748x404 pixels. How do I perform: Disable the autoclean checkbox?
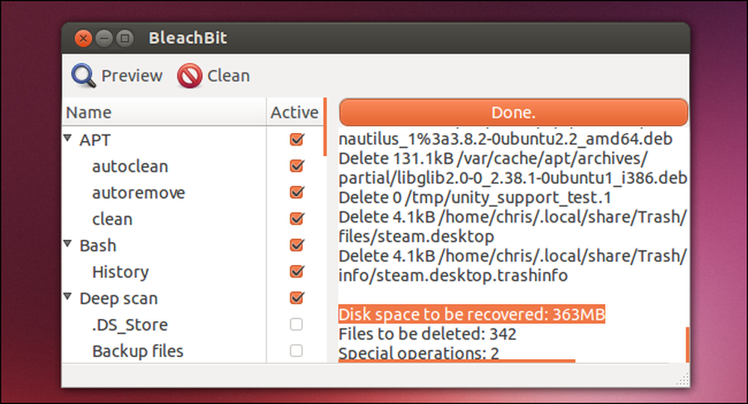click(297, 166)
